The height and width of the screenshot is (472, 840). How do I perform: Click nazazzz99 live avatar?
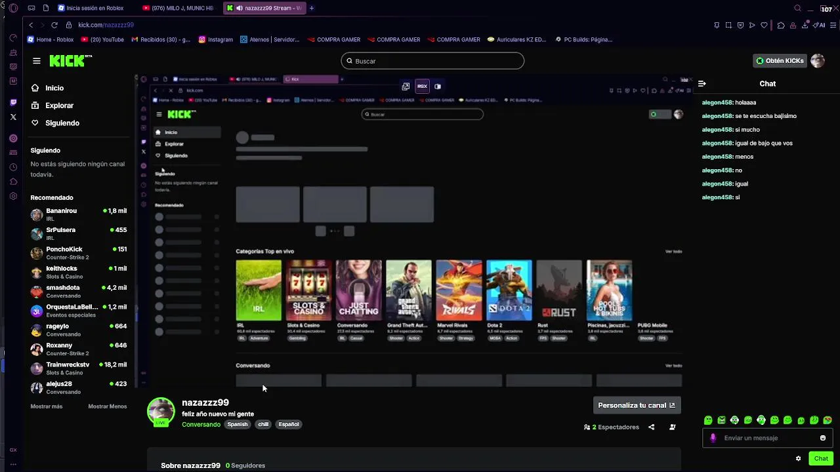[161, 412]
